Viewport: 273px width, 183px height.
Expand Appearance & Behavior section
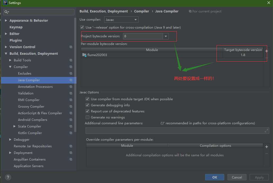point(6,21)
